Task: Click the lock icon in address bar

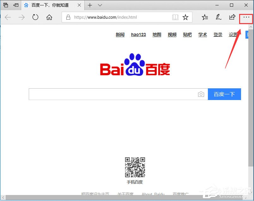Action: [x=68, y=17]
